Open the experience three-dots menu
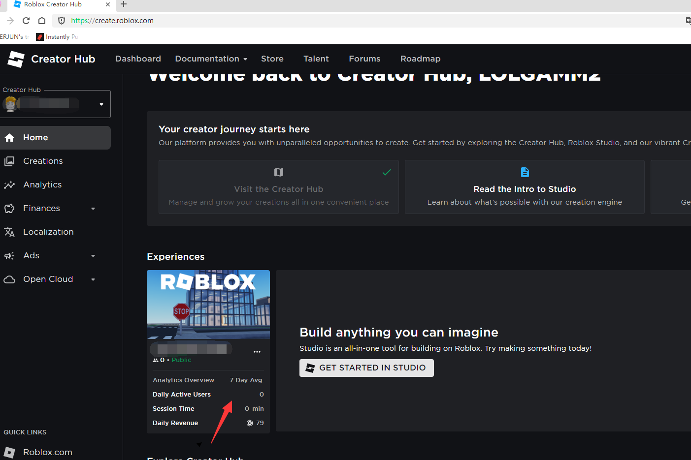This screenshot has height=460, width=691. click(x=257, y=352)
